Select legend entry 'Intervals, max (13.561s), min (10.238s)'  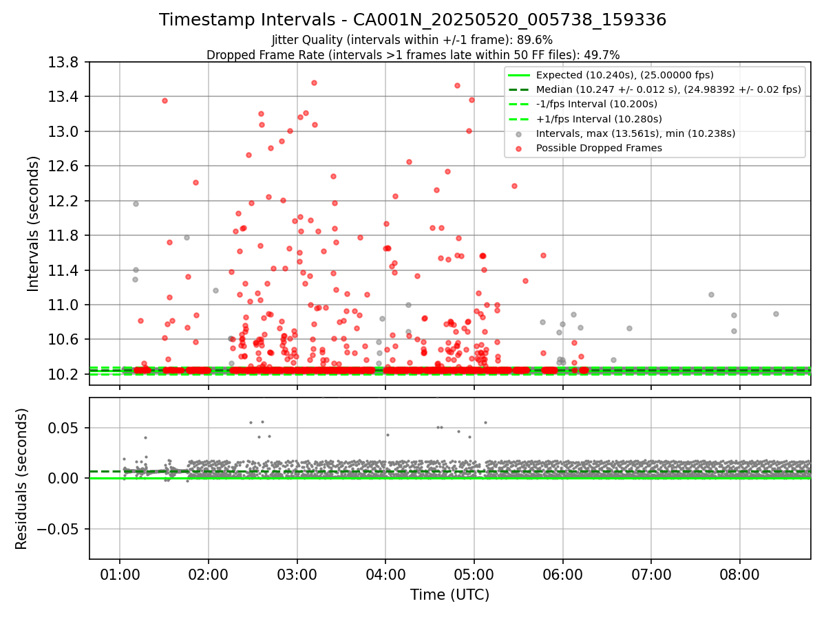[635, 133]
